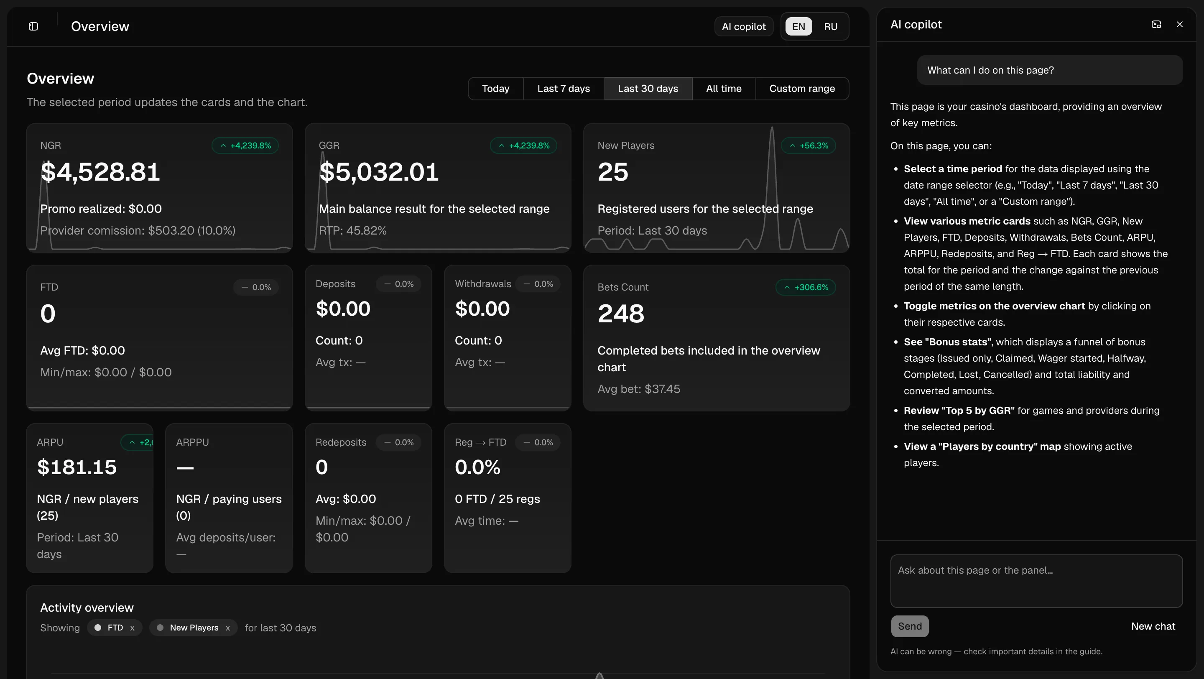The height and width of the screenshot is (679, 1204).
Task: Click the Redeposits 0.0% change badge
Action: (x=399, y=442)
